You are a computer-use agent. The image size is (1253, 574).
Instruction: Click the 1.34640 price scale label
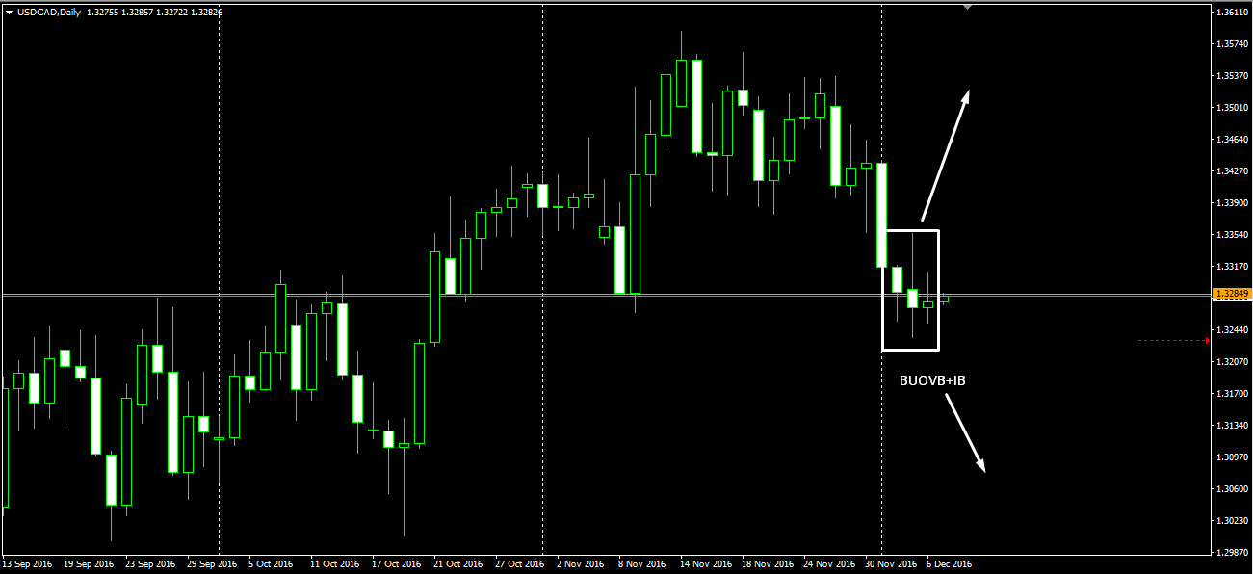[x=1232, y=140]
